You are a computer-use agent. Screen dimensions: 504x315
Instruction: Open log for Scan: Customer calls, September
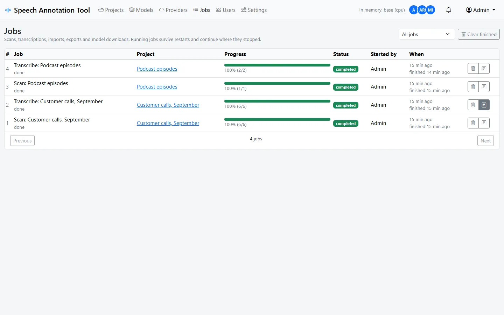484,123
